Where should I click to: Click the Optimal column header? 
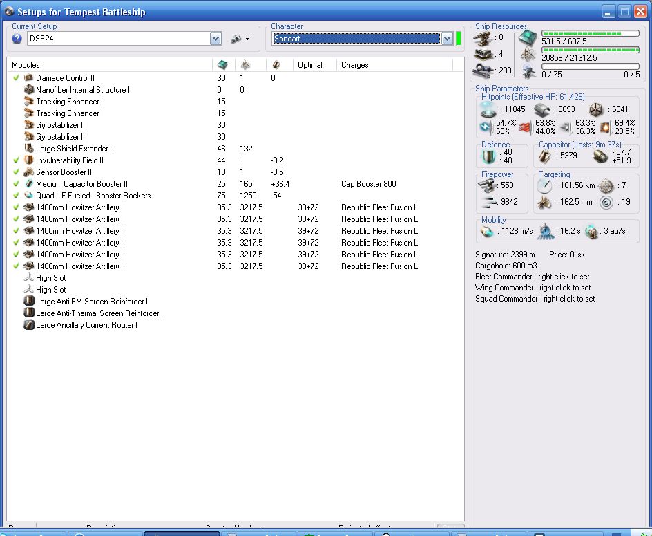pyautogui.click(x=310, y=65)
